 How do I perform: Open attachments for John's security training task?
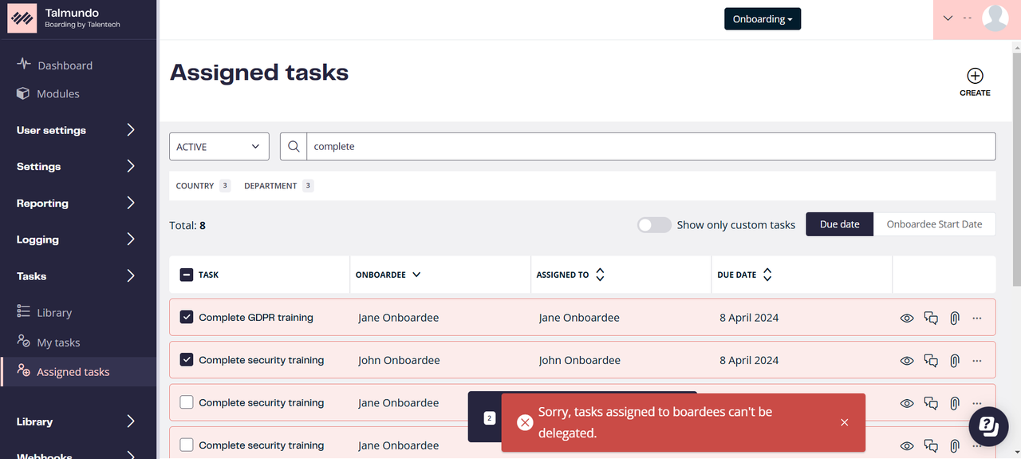pos(954,360)
